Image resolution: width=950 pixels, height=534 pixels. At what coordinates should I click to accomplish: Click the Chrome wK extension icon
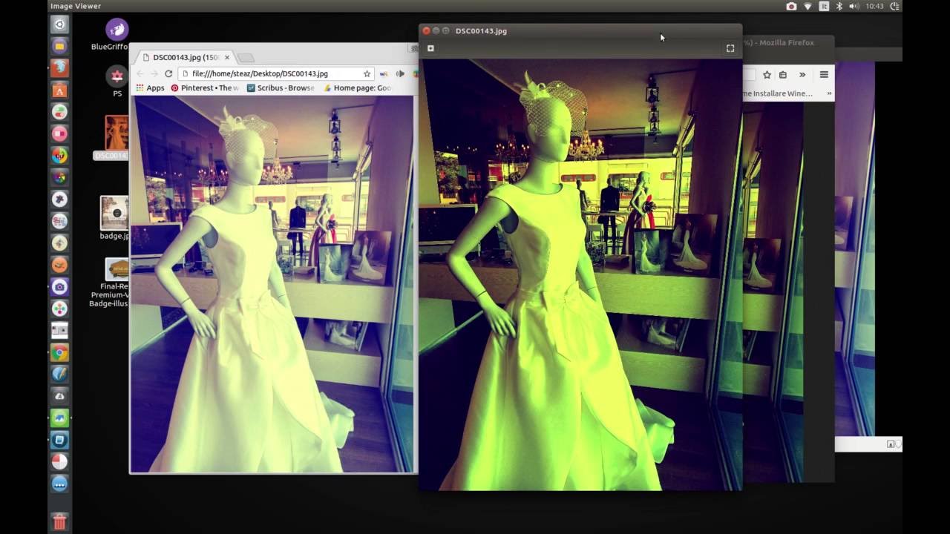(x=384, y=73)
